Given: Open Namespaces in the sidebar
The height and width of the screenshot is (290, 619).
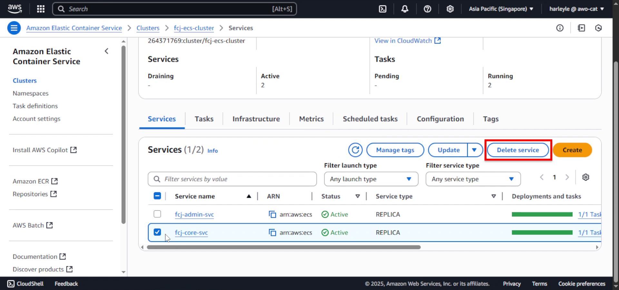Looking at the screenshot, I should [x=31, y=93].
